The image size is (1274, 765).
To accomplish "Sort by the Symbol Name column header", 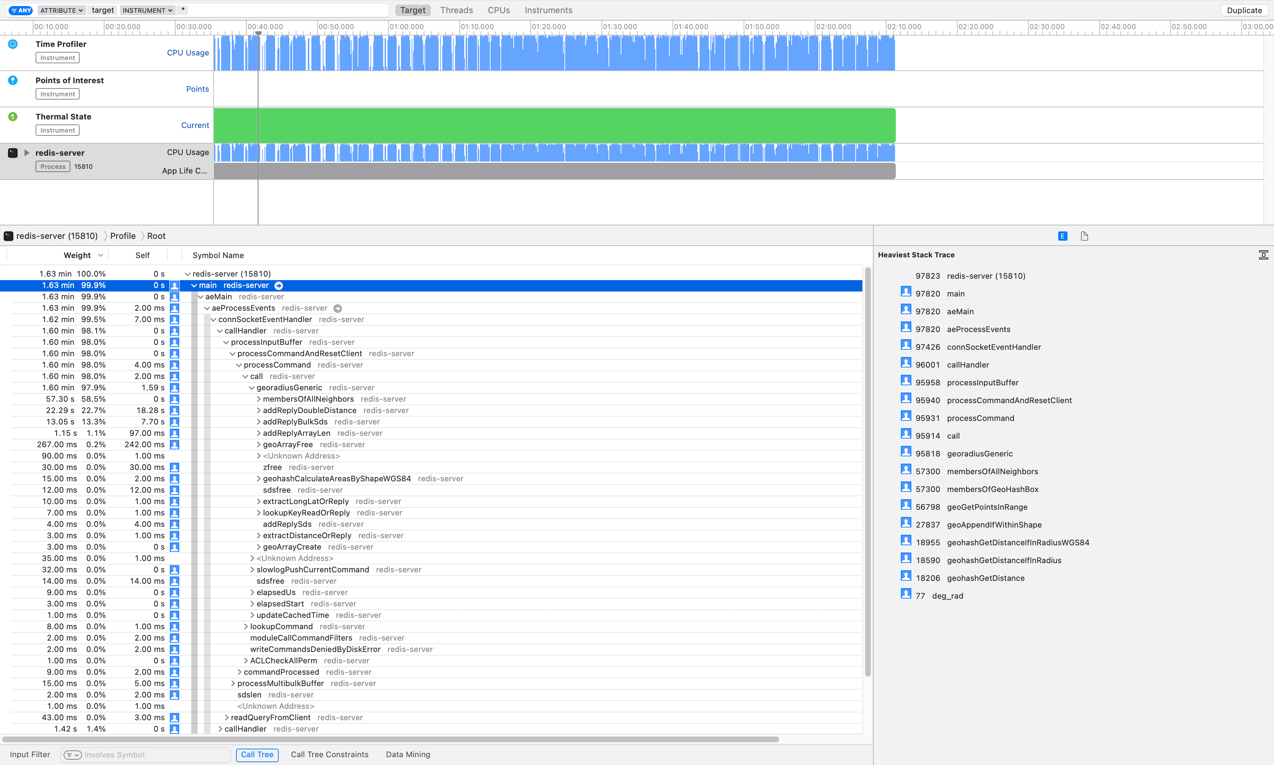I will coord(218,255).
